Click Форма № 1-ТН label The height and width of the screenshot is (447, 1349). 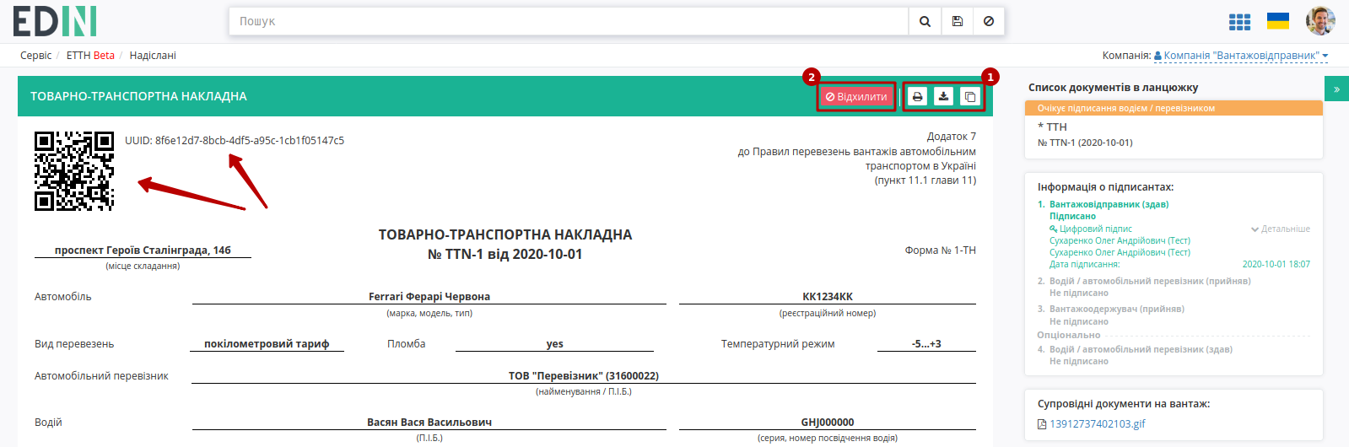940,250
